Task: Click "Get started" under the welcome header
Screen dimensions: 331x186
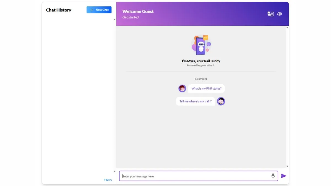Action: pos(130,17)
